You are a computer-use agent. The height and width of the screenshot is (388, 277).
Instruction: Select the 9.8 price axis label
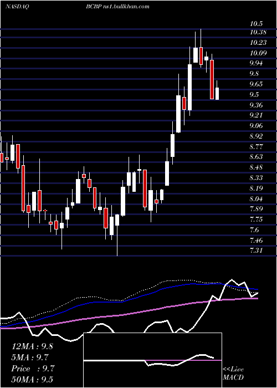click(254, 74)
